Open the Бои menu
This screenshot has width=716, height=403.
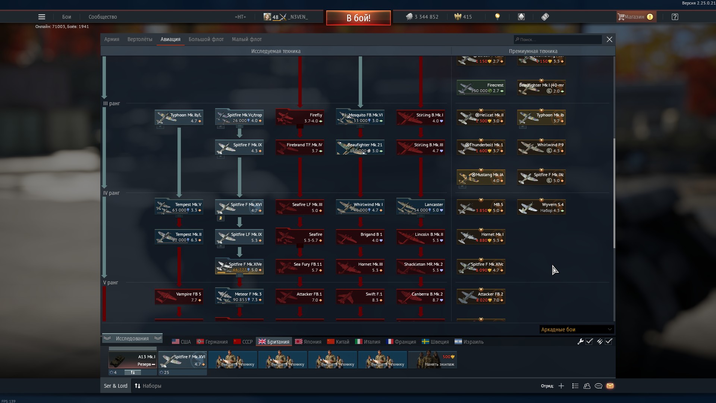pos(67,17)
